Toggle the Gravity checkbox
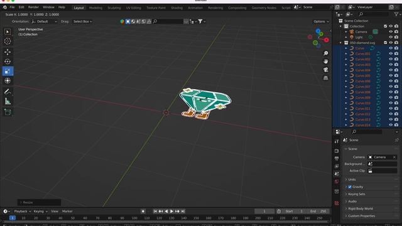Image resolution: width=402 pixels, height=226 pixels. click(350, 187)
